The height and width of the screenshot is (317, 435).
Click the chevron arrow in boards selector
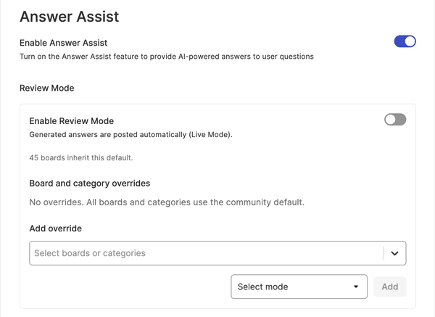394,253
